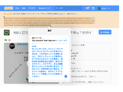Click the red stop button
The image size is (123, 92).
(9, 40)
